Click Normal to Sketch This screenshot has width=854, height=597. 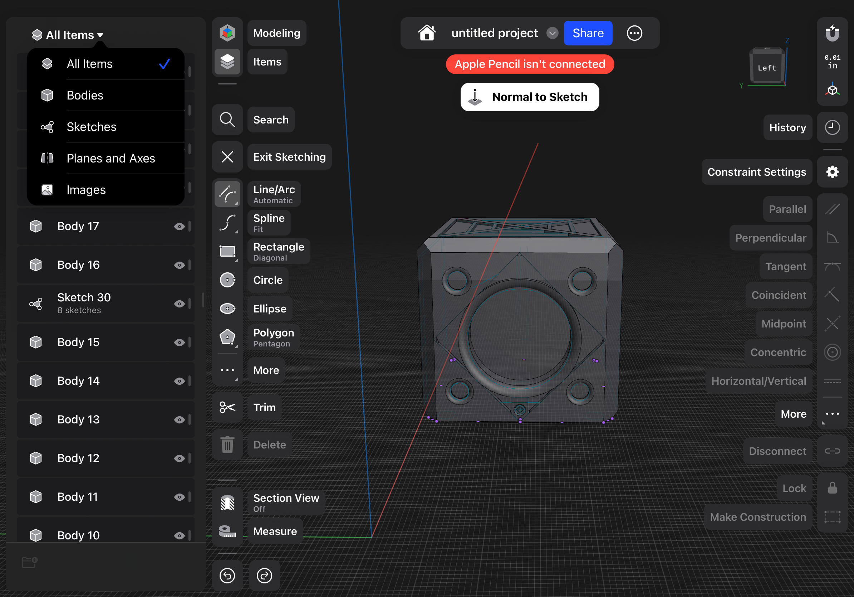pos(530,97)
